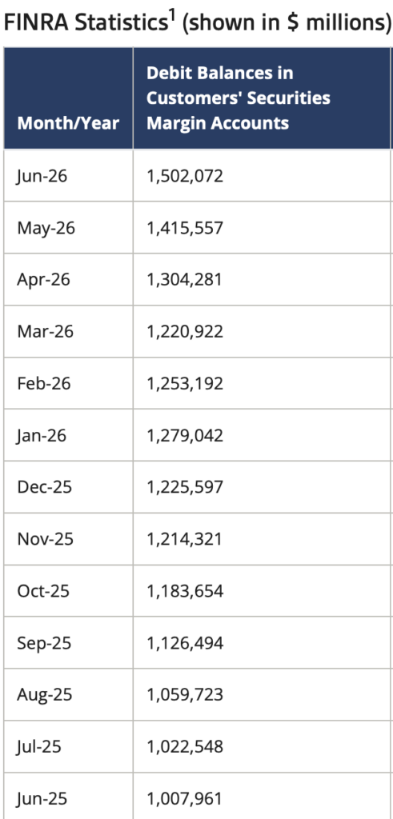Click the 1,502,072 value cell
The image size is (393, 819).
coord(185,176)
